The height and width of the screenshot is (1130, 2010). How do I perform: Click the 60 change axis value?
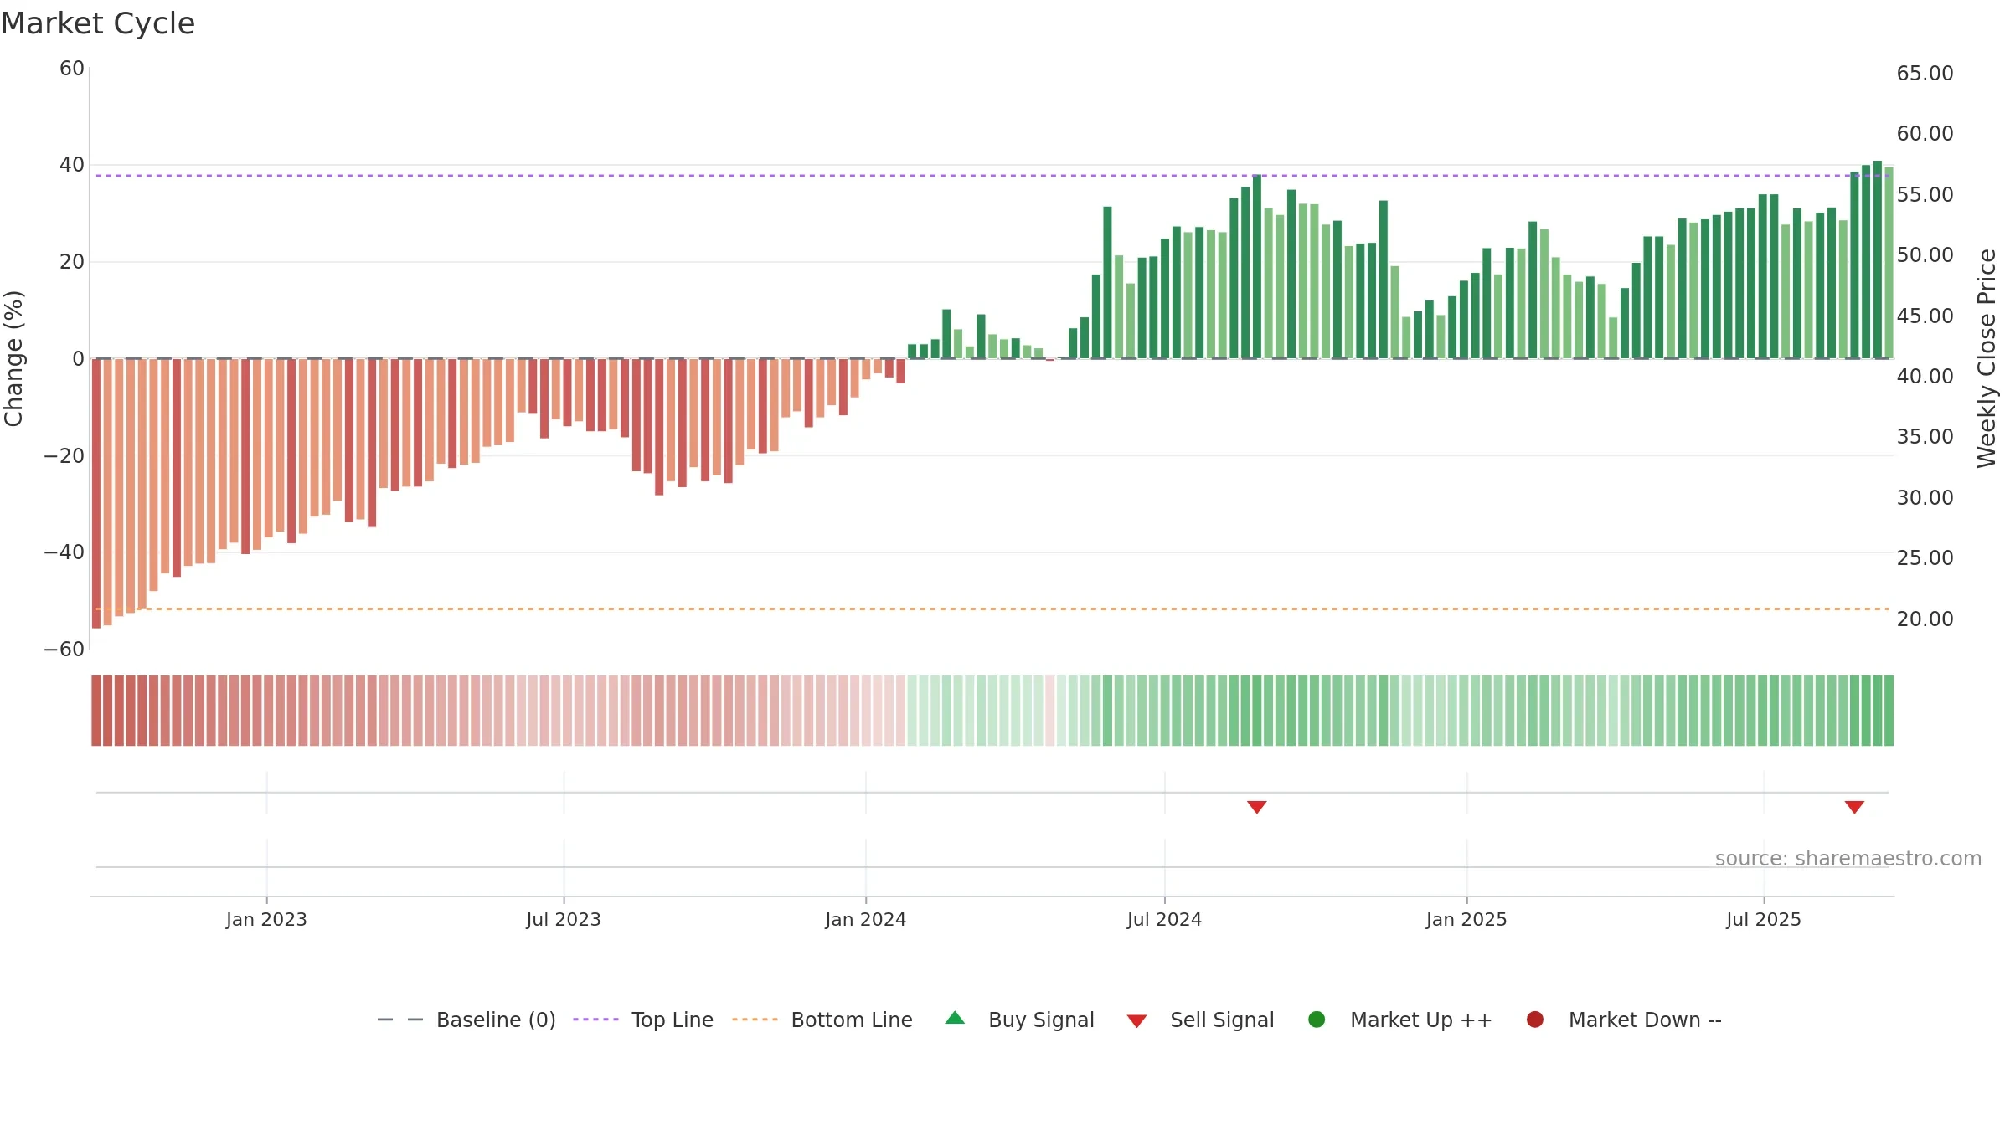coord(72,69)
